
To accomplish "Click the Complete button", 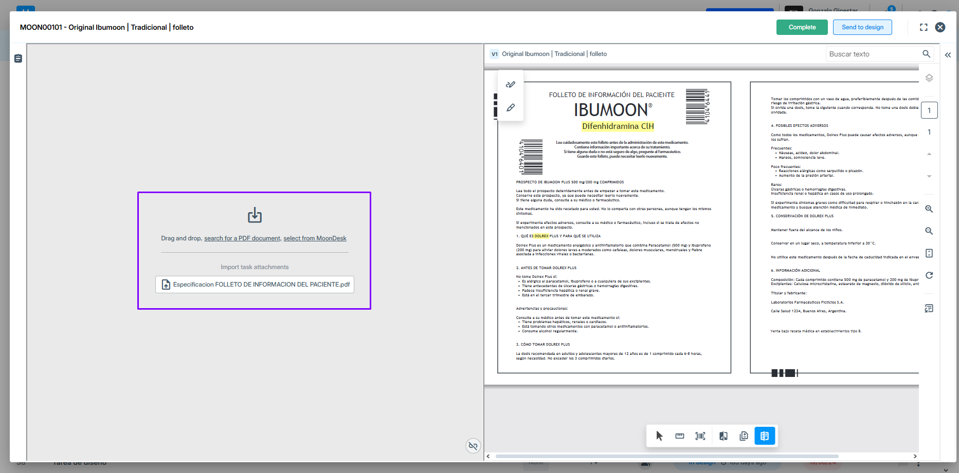I will pyautogui.click(x=802, y=27).
